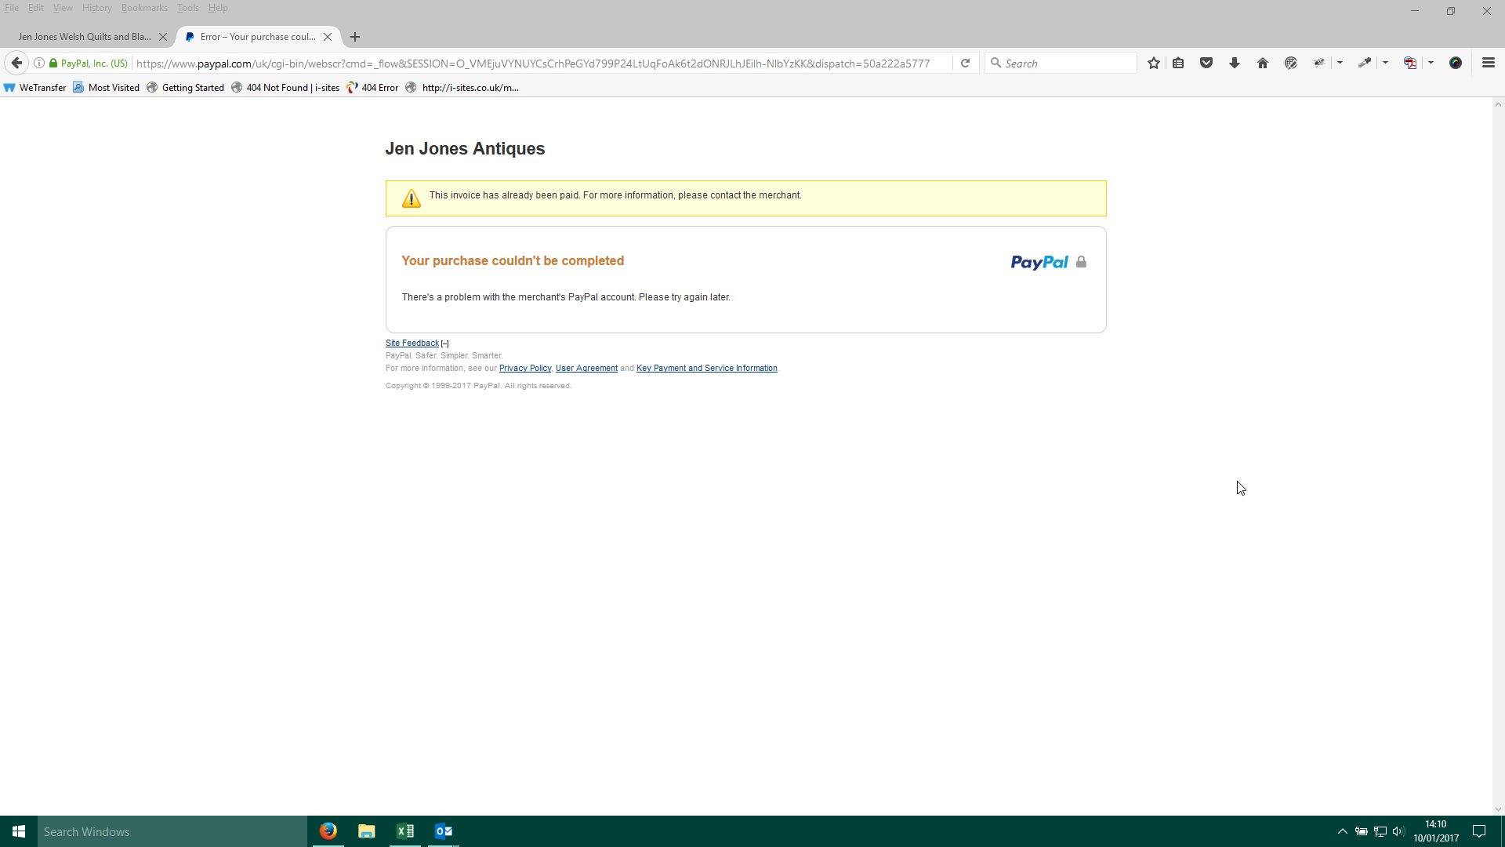Reload the current page
1505x847 pixels.
pos(966,63)
